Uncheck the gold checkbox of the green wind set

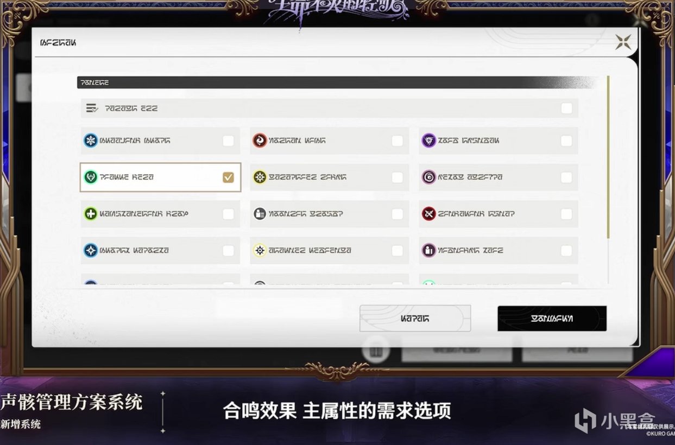(x=228, y=177)
